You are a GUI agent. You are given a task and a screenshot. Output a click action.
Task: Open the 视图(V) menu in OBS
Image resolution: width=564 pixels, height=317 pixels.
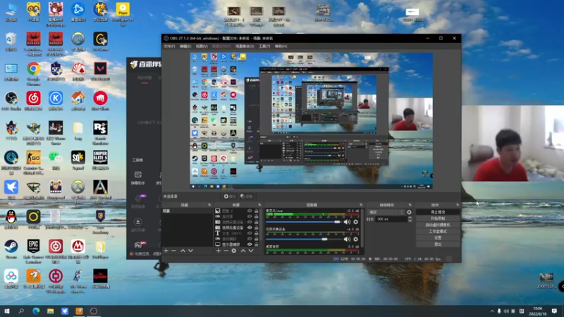pyautogui.click(x=202, y=46)
